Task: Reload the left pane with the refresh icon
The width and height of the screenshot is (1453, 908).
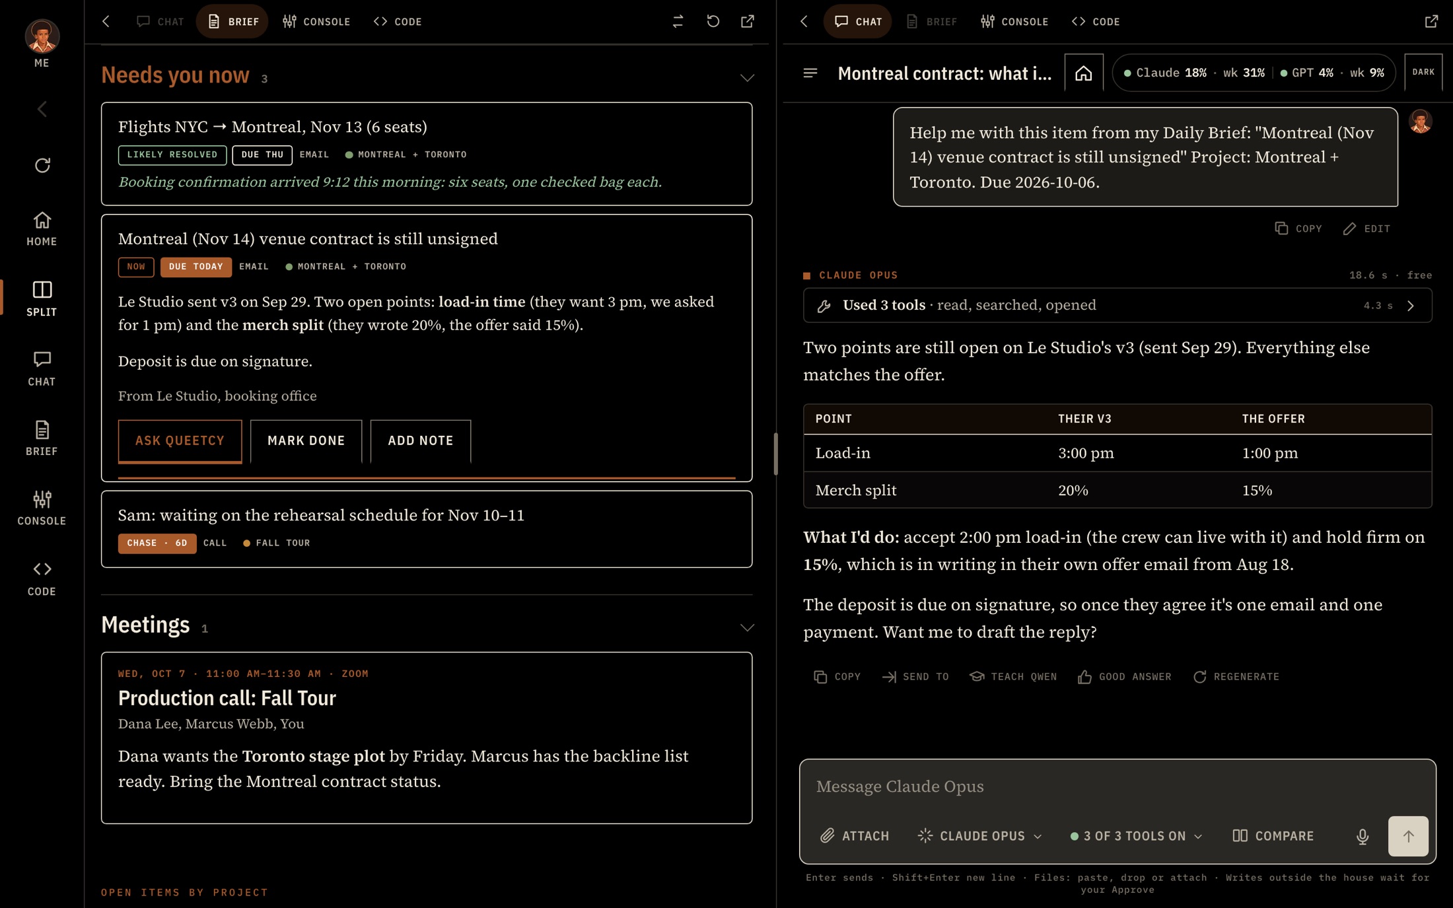Action: [x=713, y=22]
